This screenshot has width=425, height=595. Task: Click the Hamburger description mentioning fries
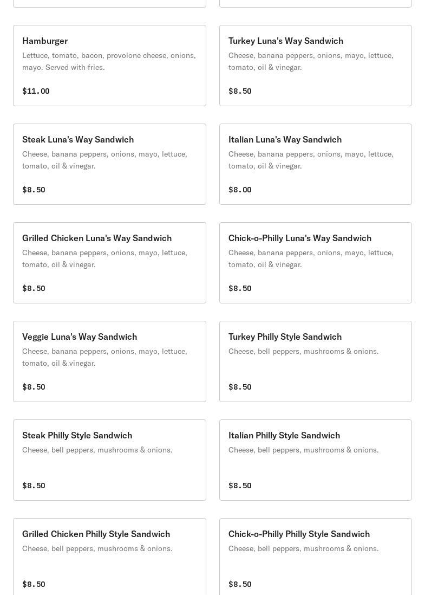point(109,61)
